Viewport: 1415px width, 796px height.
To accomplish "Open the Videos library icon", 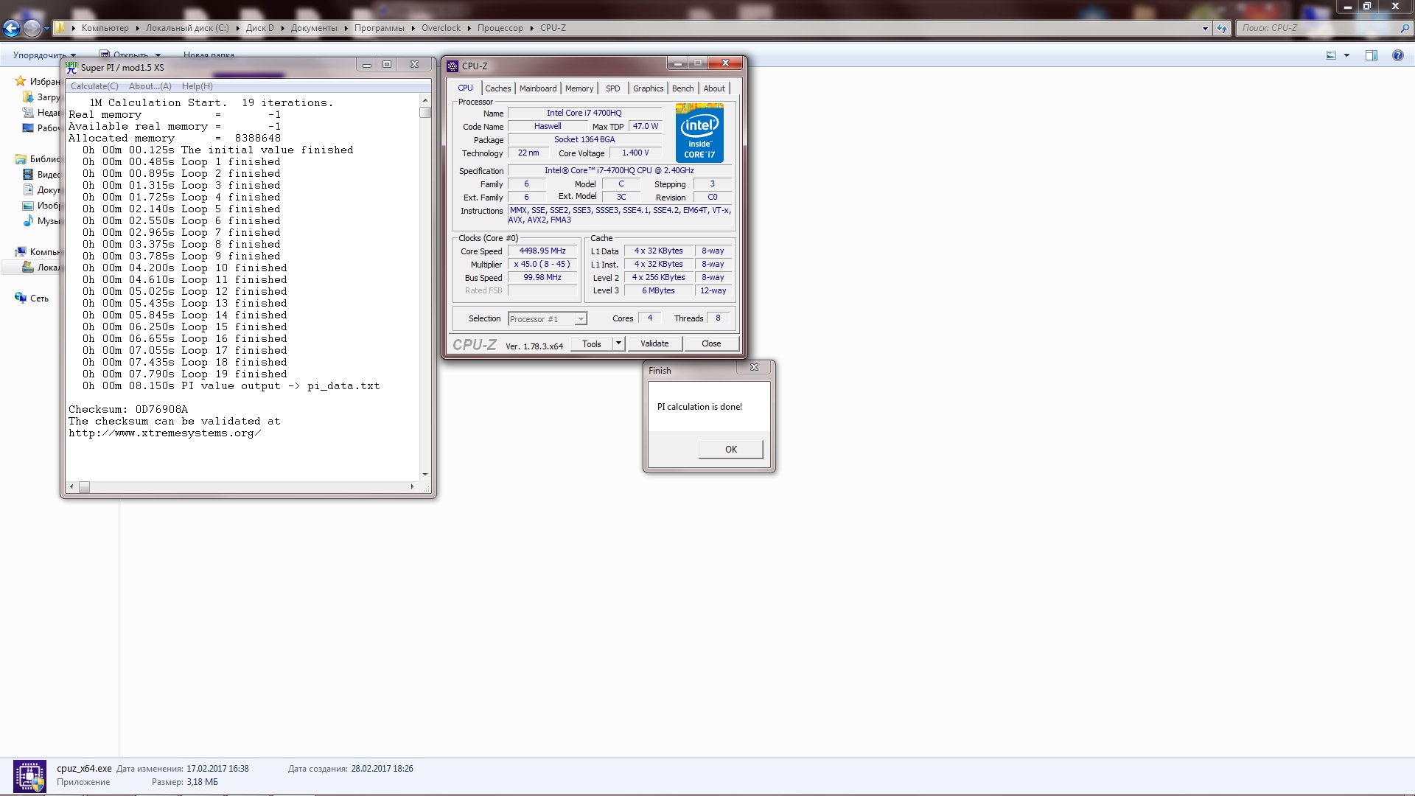I will (28, 175).
